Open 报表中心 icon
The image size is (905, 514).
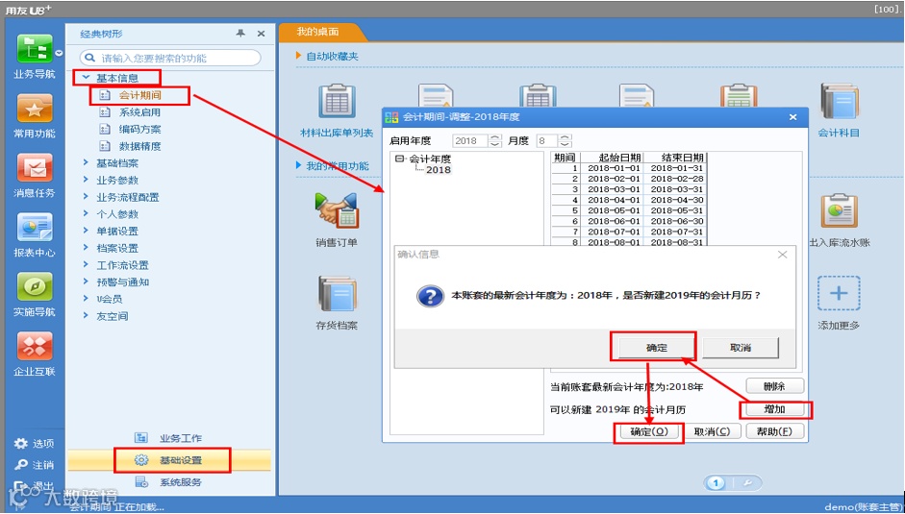(35, 228)
